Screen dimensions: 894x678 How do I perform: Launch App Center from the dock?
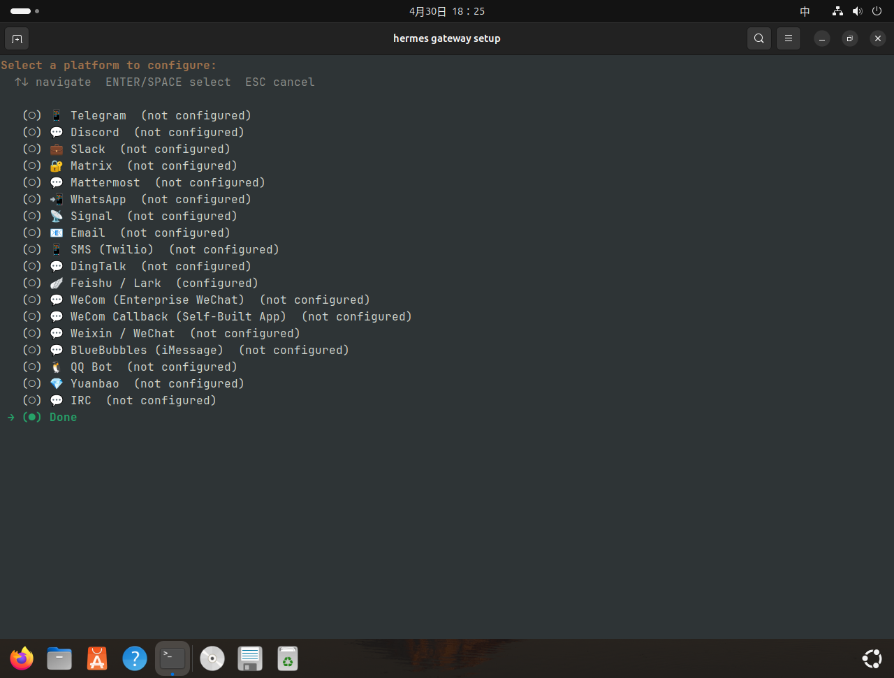pyautogui.click(x=97, y=658)
